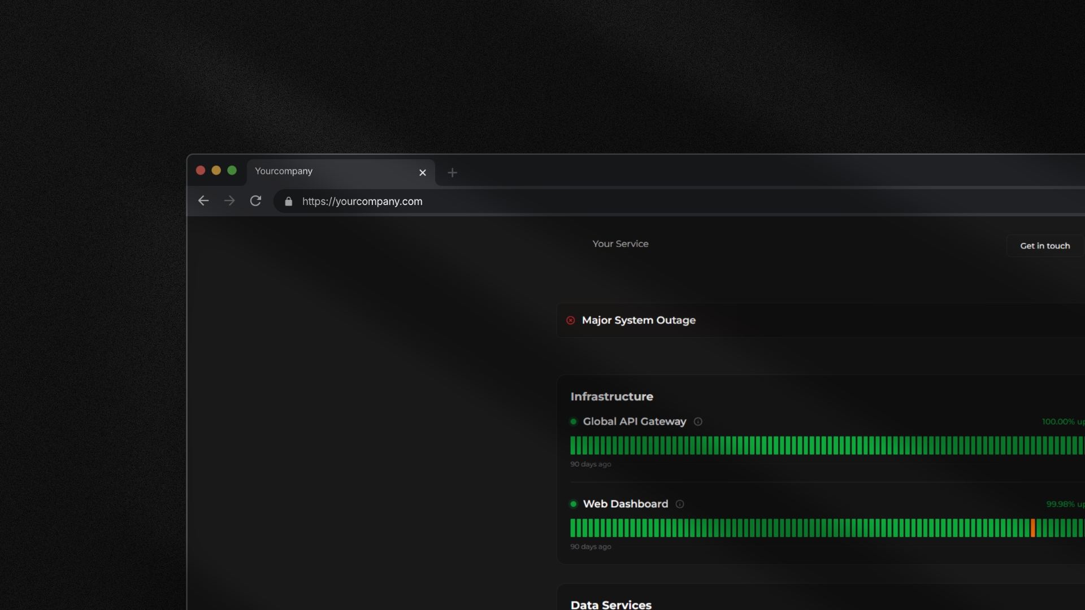Screen dimensions: 1085x610
Task: Reload the page with the refresh icon
Action: click(255, 201)
